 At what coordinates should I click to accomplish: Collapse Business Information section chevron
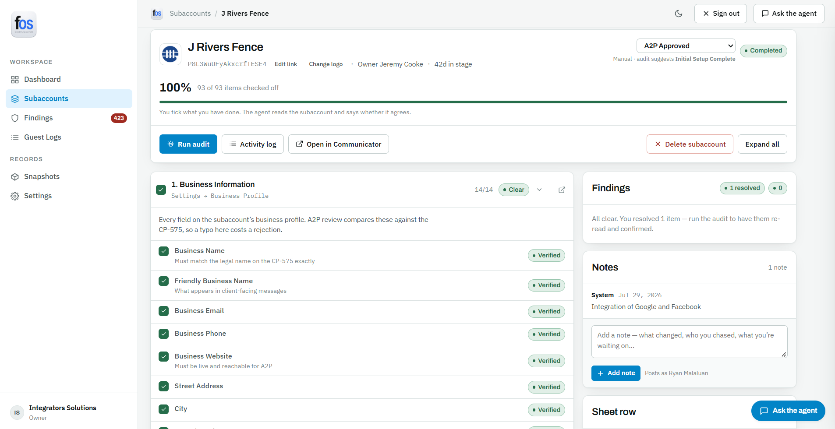tap(539, 190)
